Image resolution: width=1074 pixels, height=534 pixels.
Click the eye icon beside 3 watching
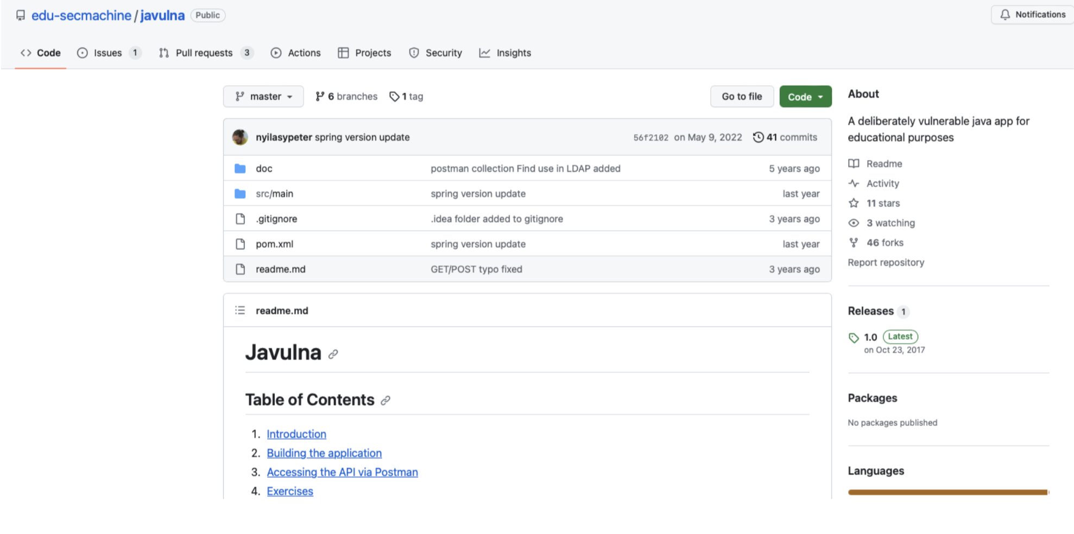tap(854, 223)
